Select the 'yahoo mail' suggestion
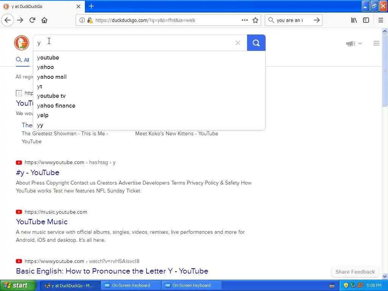 pyautogui.click(x=149, y=77)
